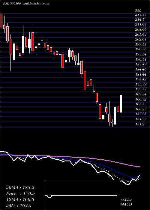Click the 220 price axis label
Image resolution: width=150 pixels, height=210 pixels.
point(138,11)
